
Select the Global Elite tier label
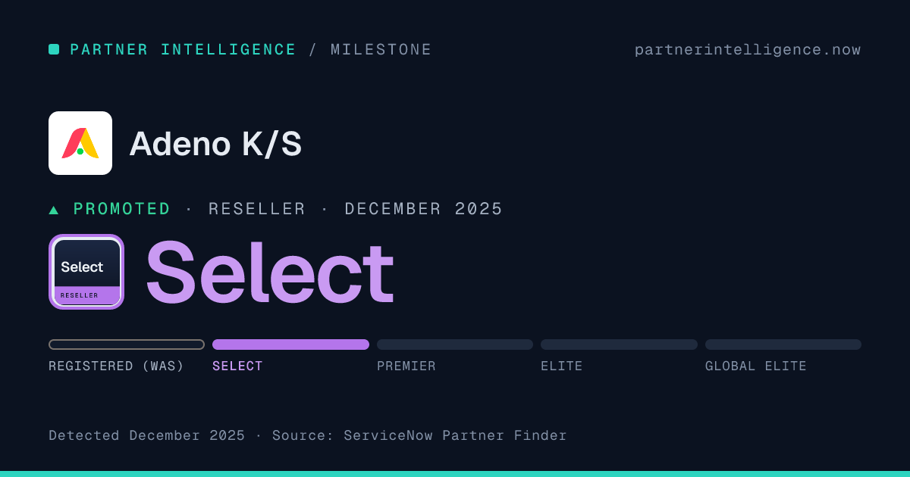point(756,366)
